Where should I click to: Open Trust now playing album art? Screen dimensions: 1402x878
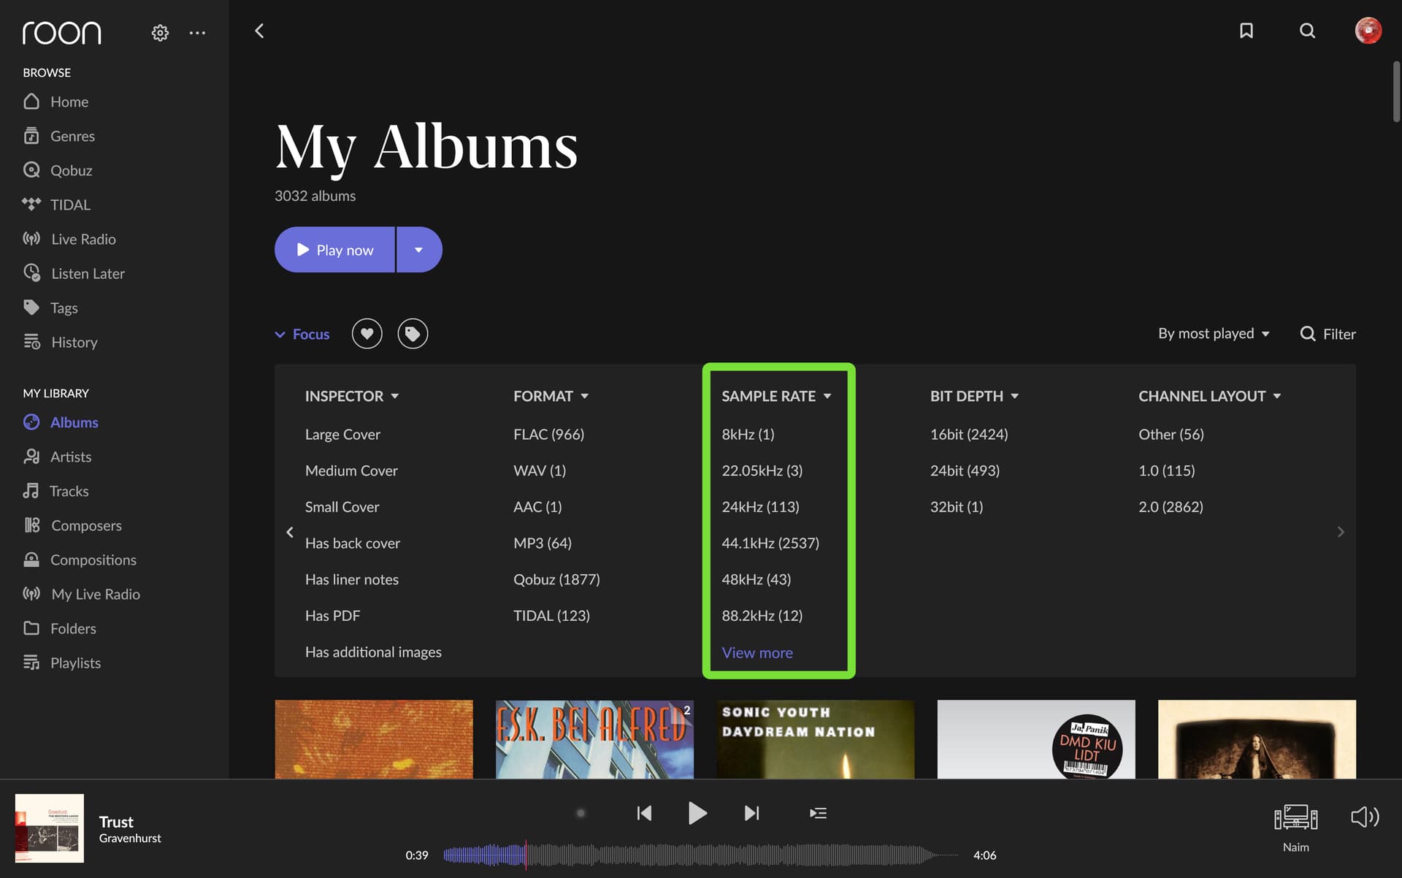50,828
